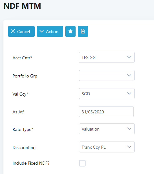Expand the empty Portfolio Grp dropdown

click(x=107, y=76)
